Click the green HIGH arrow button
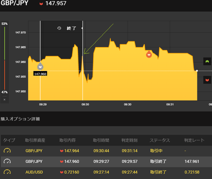Image resolution: width=212 pixels, height=179 pixels. pos(207,61)
